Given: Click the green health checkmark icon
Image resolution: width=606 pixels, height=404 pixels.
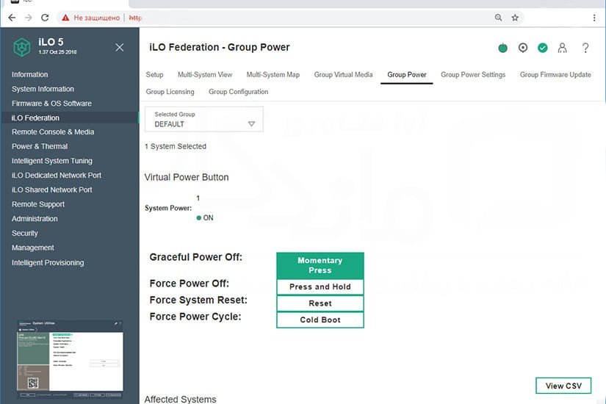Looking at the screenshot, I should click(543, 48).
